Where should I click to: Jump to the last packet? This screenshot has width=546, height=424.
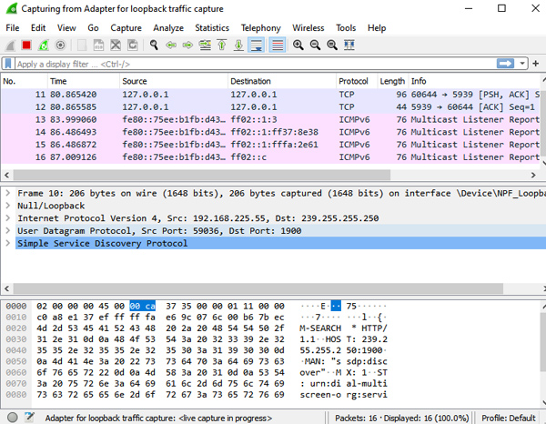238,45
